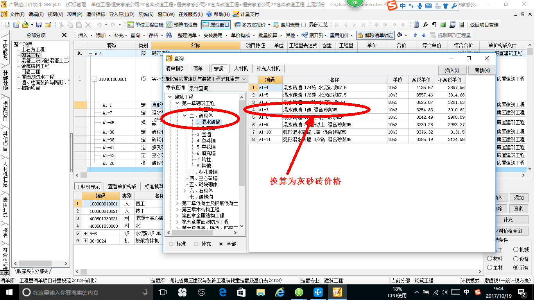The image size is (534, 300).
Task: Open the 湖北省房屋建筑与装饰工程 quota library dropdown
Action: tap(206, 79)
